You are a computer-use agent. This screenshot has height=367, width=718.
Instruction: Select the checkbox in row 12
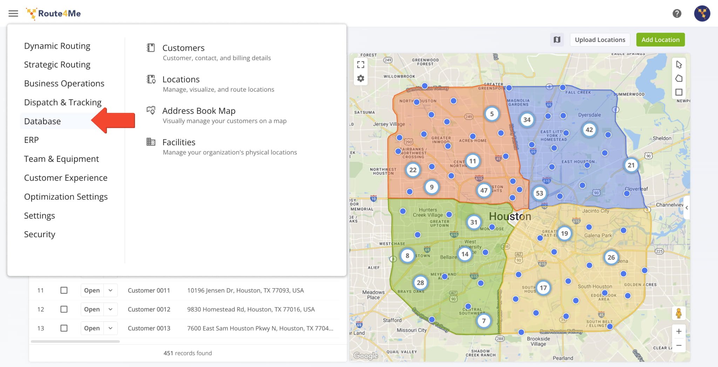[64, 309]
